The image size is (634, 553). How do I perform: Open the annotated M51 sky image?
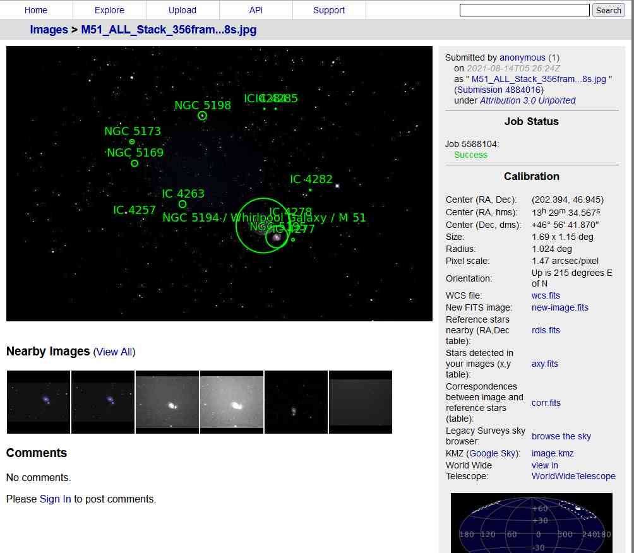[219, 184]
